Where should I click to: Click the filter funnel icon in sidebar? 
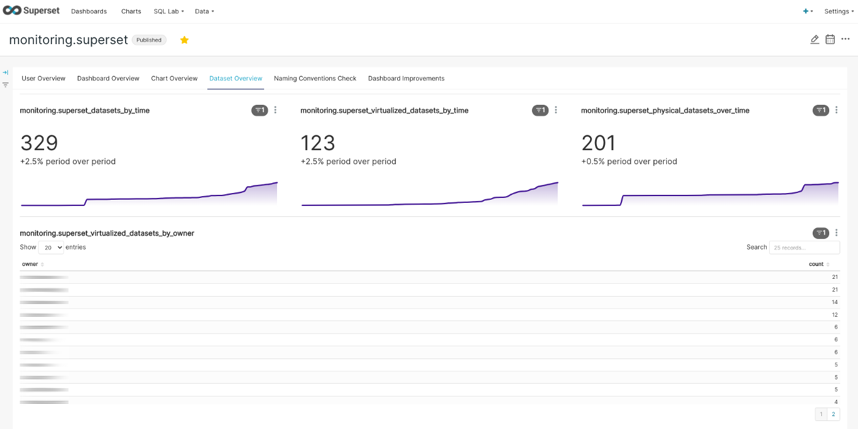(6, 85)
